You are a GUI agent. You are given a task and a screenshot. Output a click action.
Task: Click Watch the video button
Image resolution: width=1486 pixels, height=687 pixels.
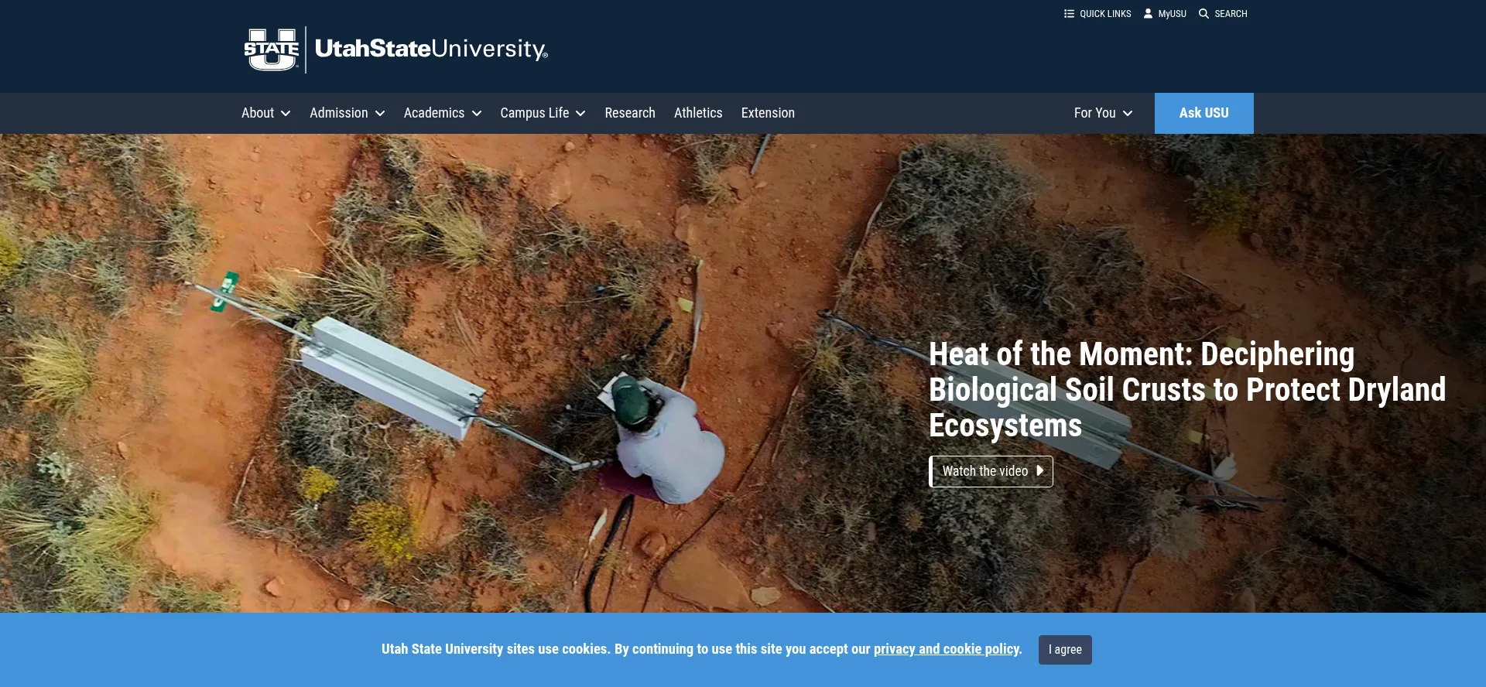tap(991, 471)
